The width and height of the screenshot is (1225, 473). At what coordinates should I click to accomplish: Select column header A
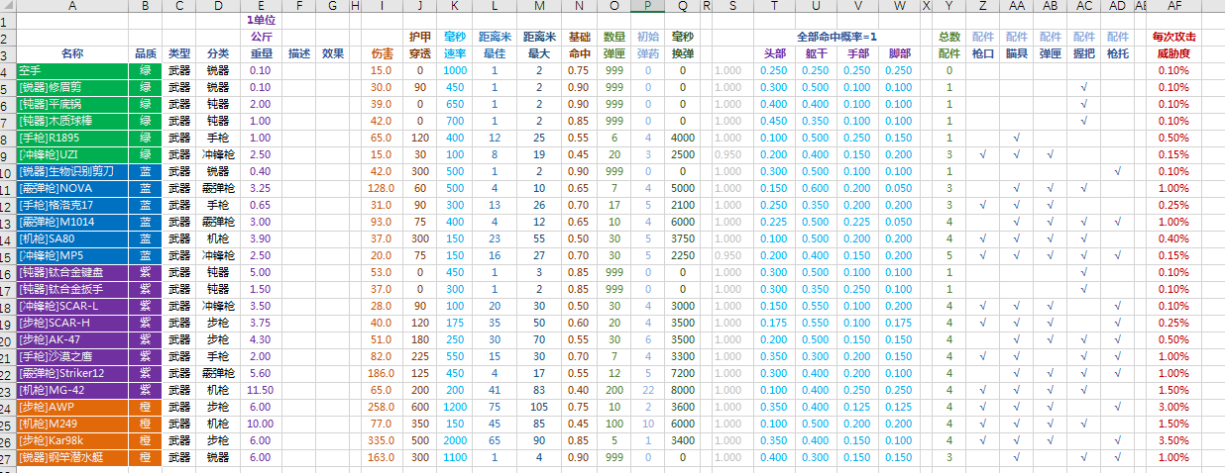72,6
